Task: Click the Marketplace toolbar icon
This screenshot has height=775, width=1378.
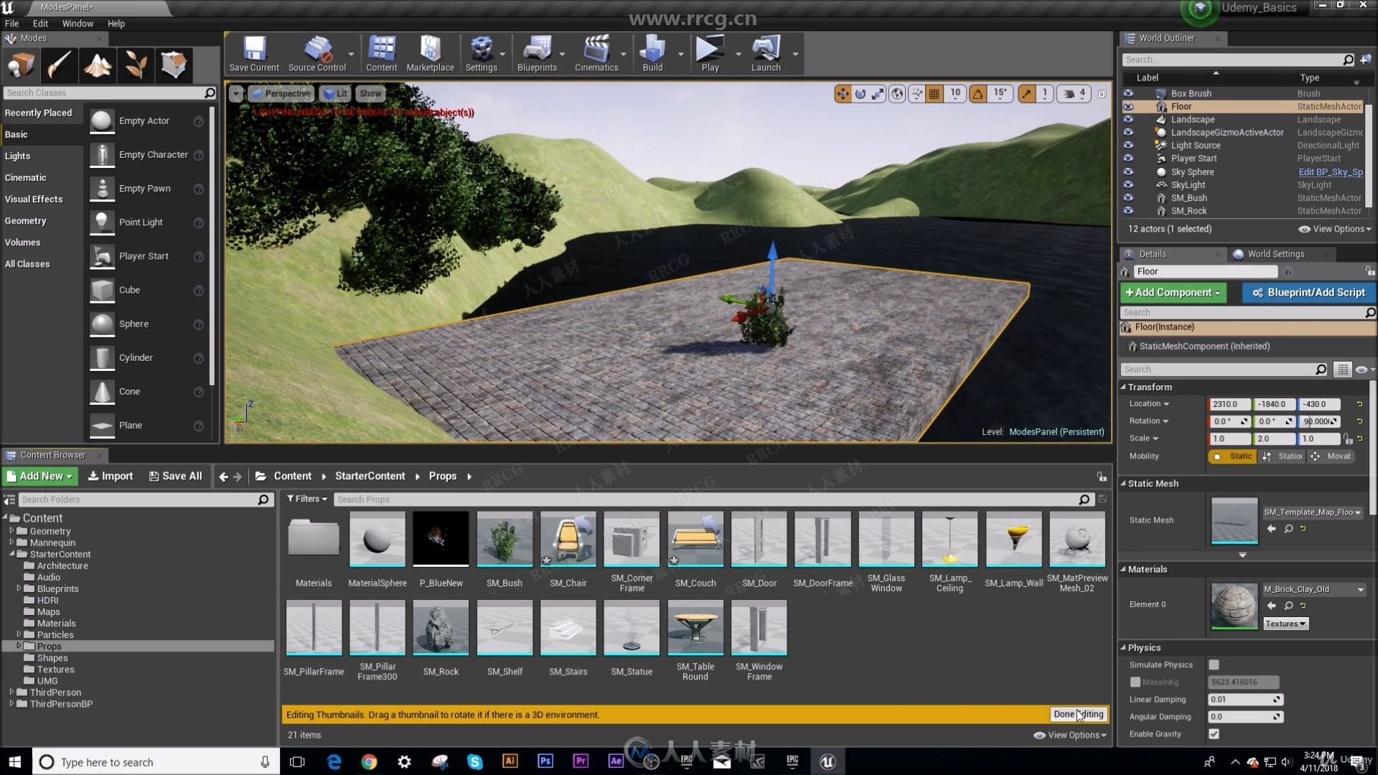Action: click(431, 52)
